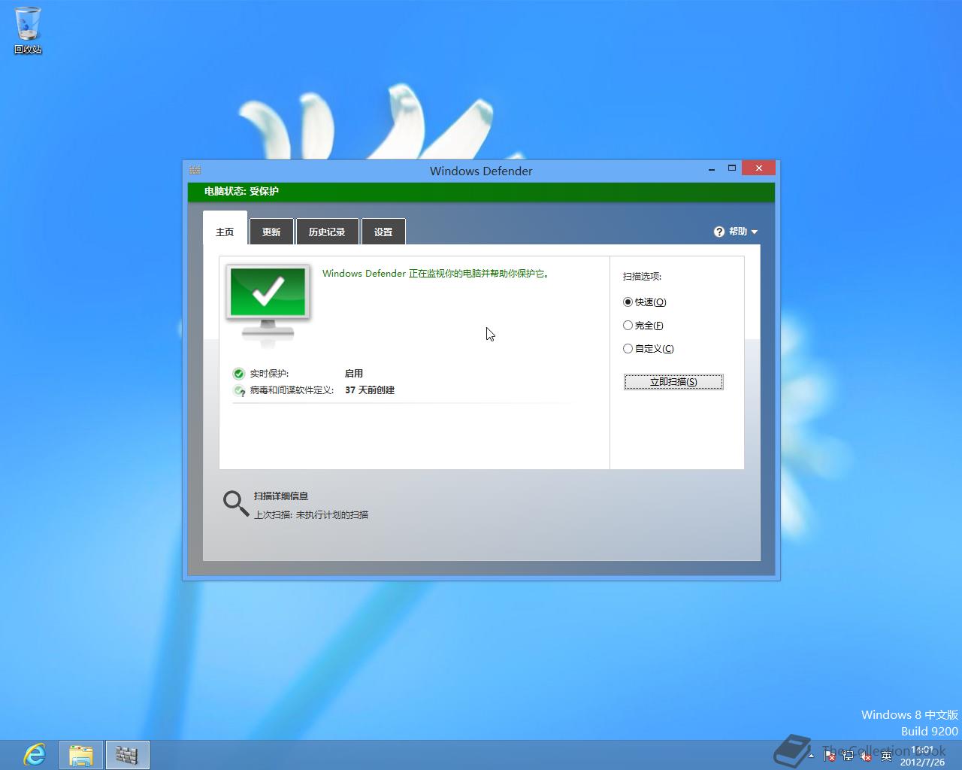Select the Quick (快速) scan option
Screen dimensions: 962x770
click(x=645, y=302)
